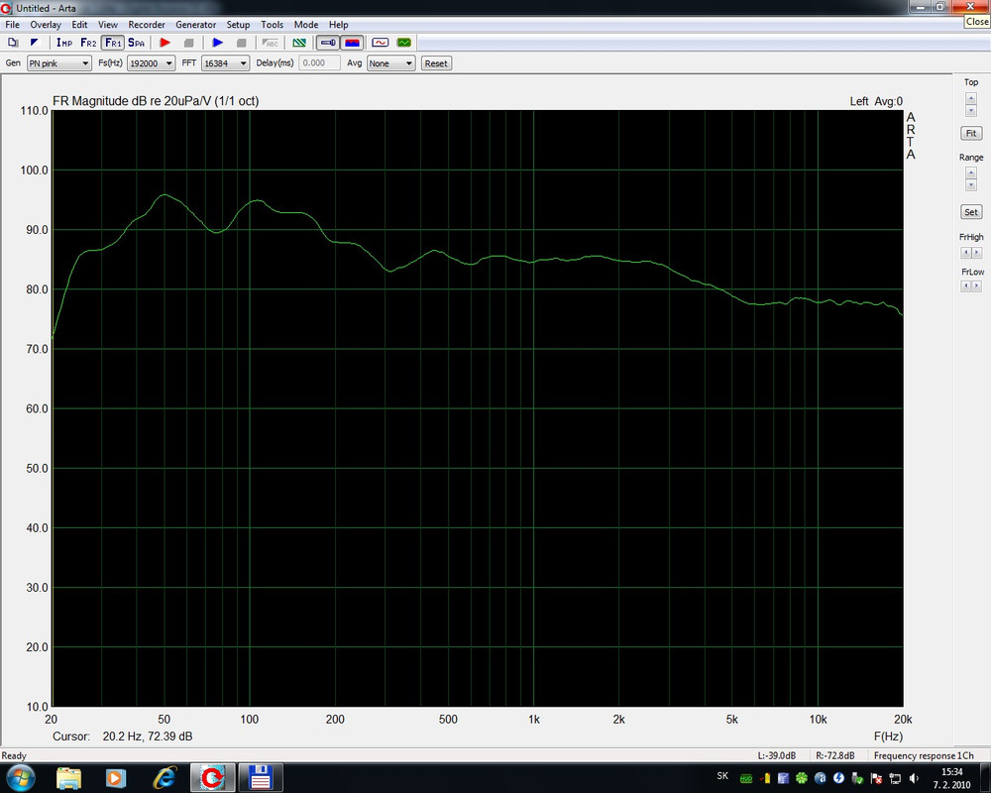
Task: Click the Fit button
Action: pos(971,134)
